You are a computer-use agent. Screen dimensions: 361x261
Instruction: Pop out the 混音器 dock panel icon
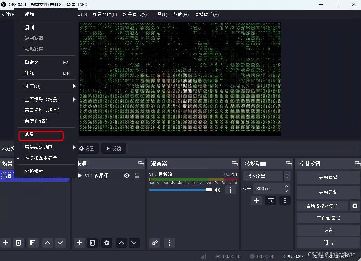tap(235, 163)
